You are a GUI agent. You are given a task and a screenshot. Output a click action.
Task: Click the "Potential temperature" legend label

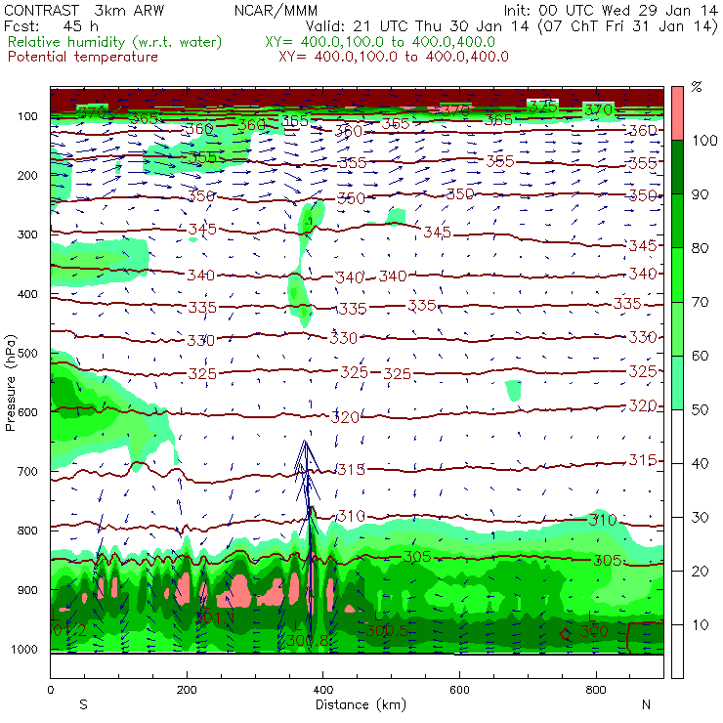click(x=83, y=57)
